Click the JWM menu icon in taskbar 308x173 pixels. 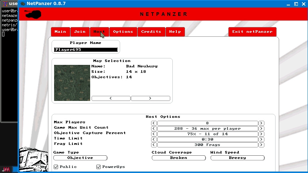6,169
